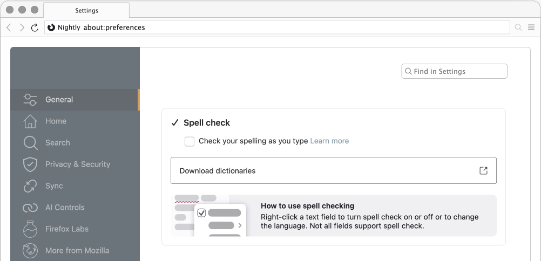Select the Settings browser tab
541x261 pixels.
(x=86, y=10)
